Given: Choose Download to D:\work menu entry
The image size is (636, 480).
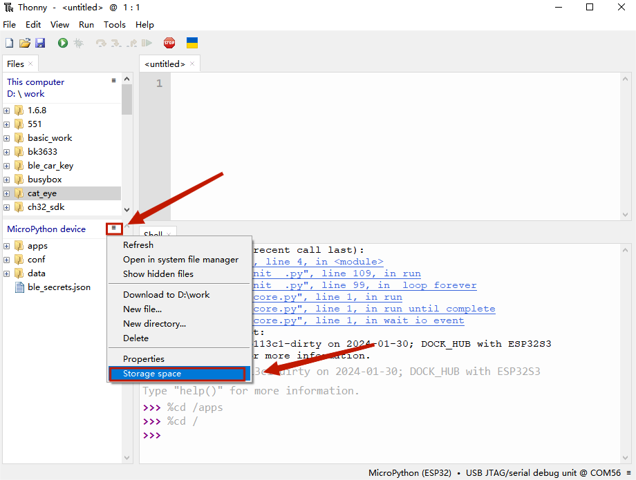Looking at the screenshot, I should pyautogui.click(x=166, y=295).
